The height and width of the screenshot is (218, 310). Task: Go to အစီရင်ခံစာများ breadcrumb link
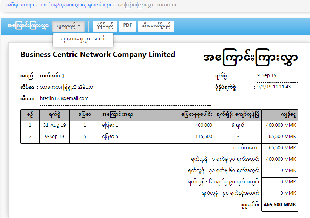coord(20,5)
